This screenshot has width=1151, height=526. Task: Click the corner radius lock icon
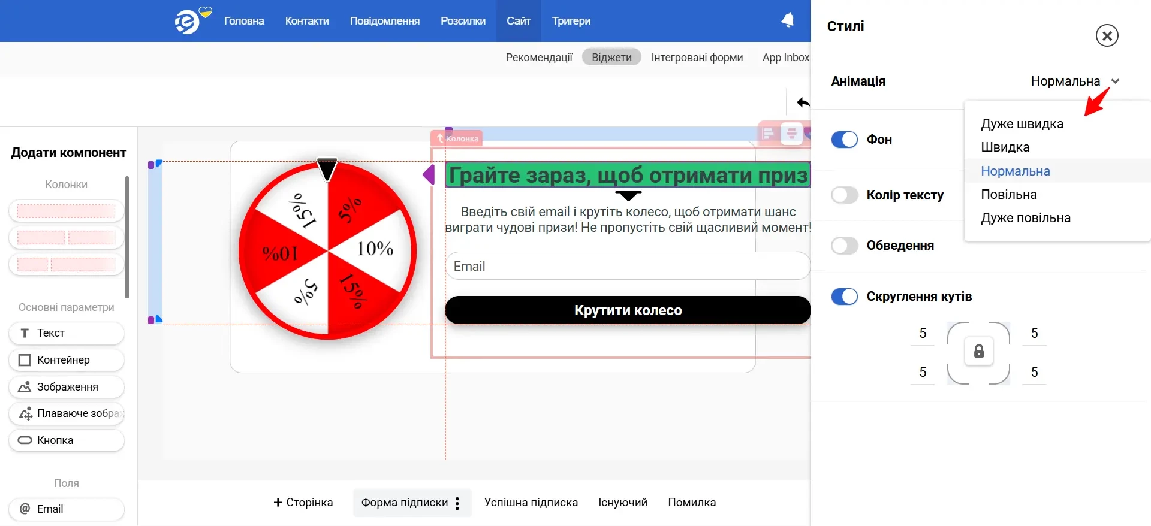click(978, 352)
